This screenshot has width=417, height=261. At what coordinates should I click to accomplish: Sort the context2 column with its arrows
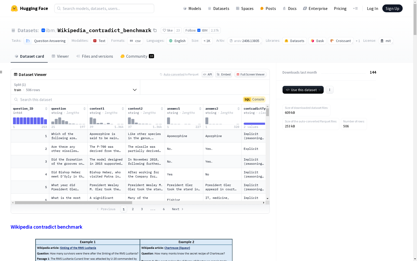coord(162,109)
